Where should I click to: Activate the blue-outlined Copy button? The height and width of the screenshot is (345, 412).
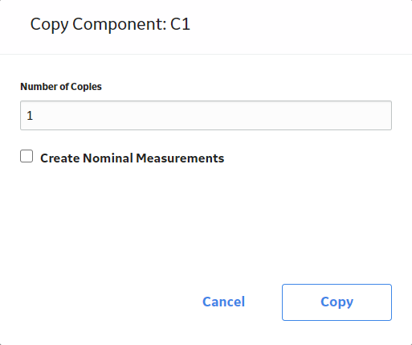pyautogui.click(x=337, y=302)
